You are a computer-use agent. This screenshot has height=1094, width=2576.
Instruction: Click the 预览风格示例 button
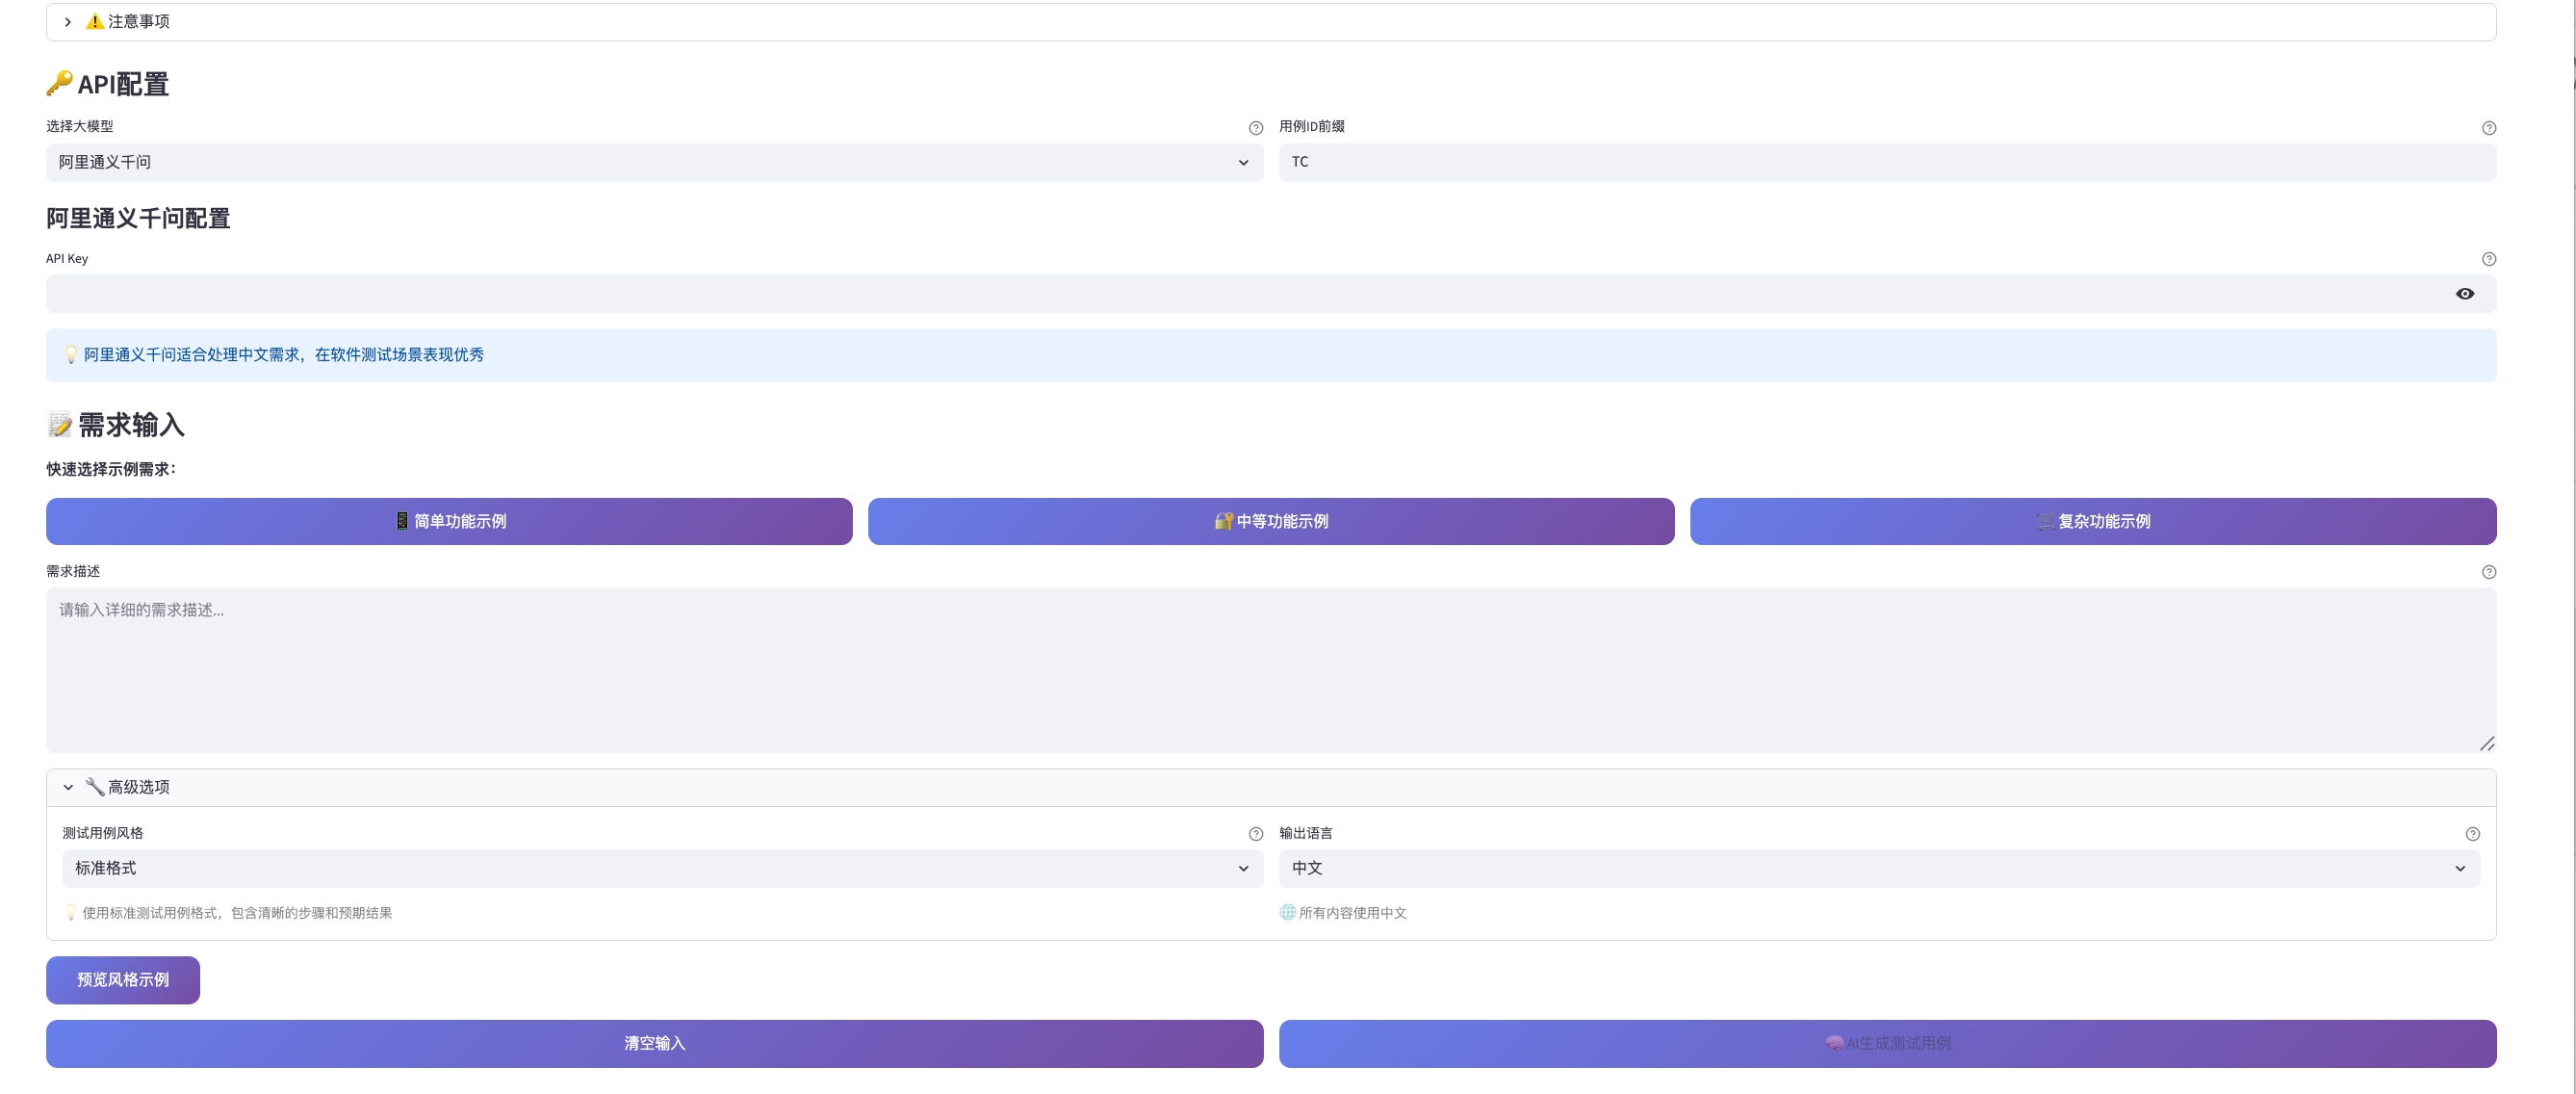pos(123,980)
